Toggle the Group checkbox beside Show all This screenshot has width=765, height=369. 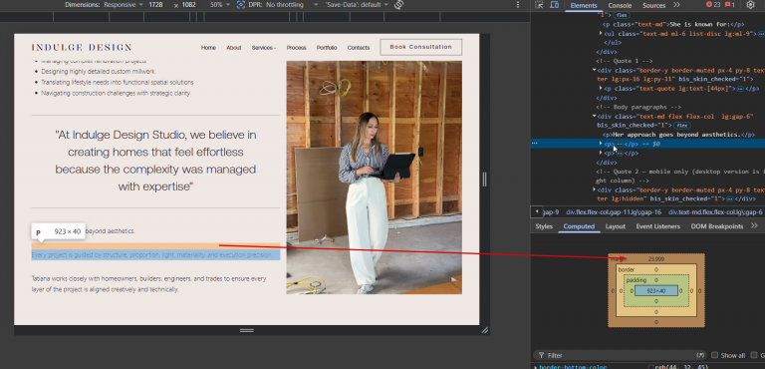tap(754, 355)
